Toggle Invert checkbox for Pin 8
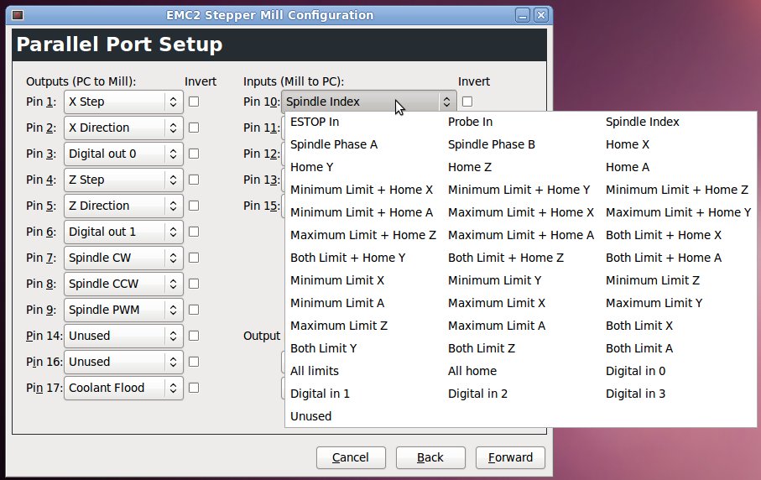The image size is (761, 480). [x=194, y=284]
